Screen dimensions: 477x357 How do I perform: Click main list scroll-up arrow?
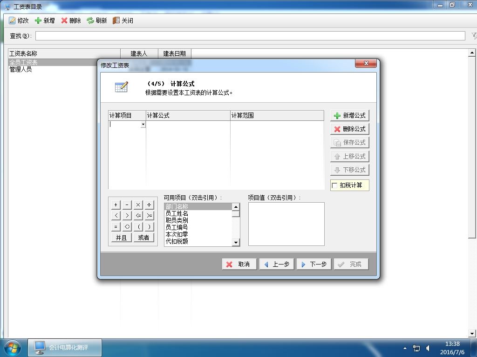tap(472, 53)
